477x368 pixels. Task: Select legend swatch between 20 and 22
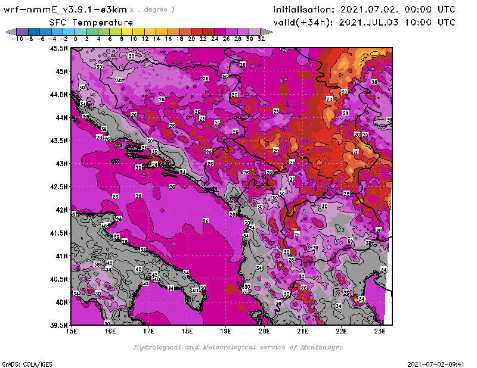point(197,32)
